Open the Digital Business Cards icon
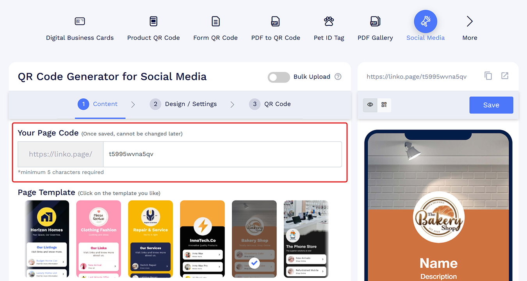 click(x=80, y=21)
